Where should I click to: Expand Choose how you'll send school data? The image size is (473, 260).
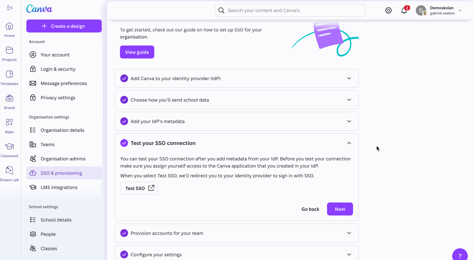(x=349, y=100)
